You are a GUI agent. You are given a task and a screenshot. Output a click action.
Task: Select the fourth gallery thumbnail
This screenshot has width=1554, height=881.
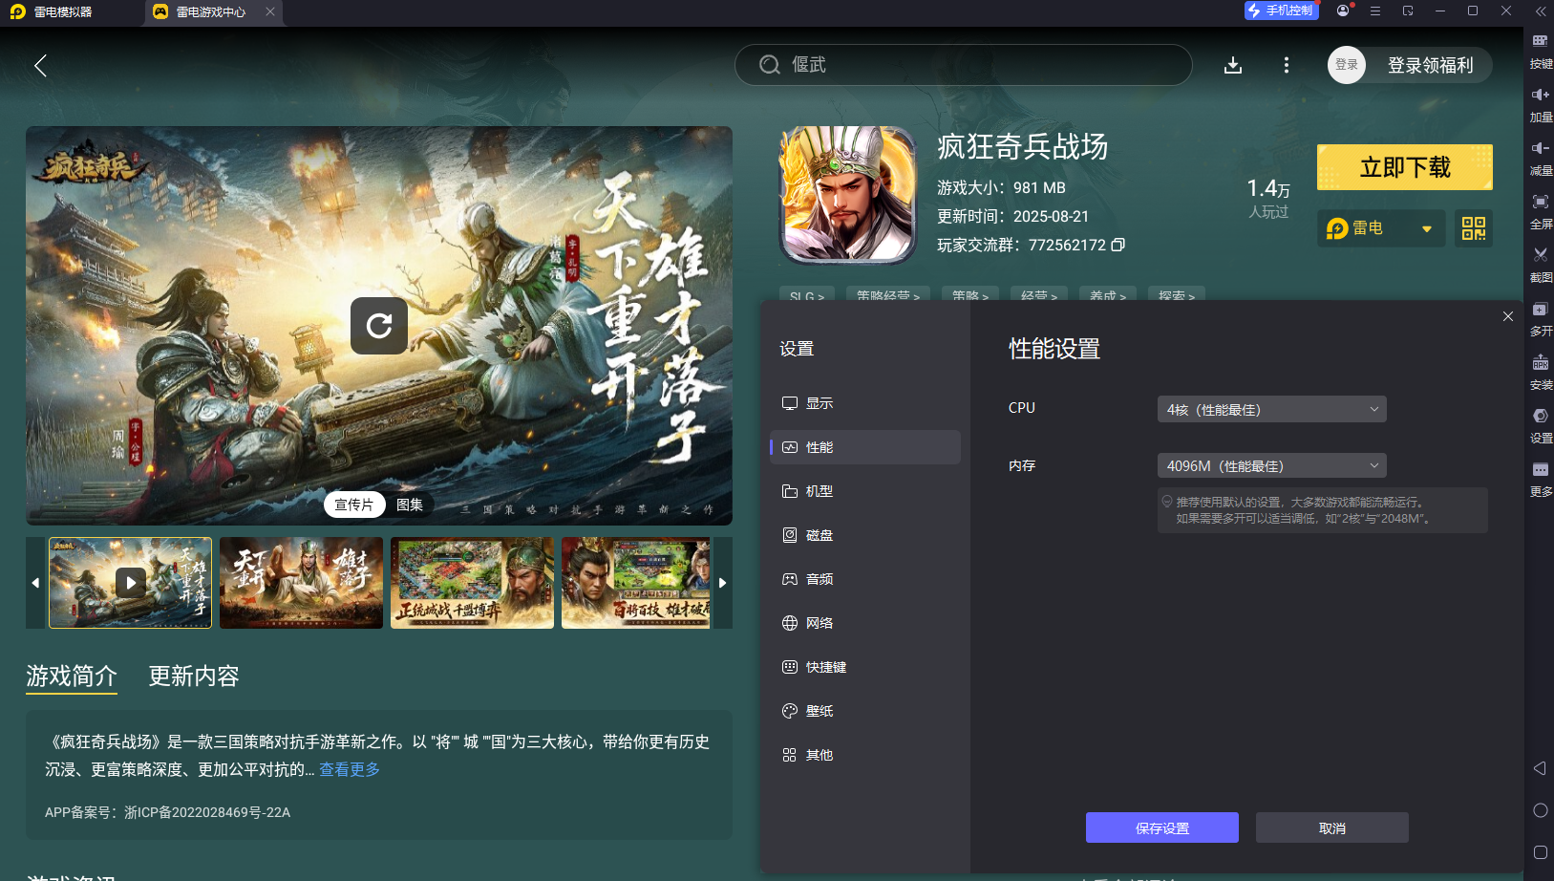tap(636, 582)
